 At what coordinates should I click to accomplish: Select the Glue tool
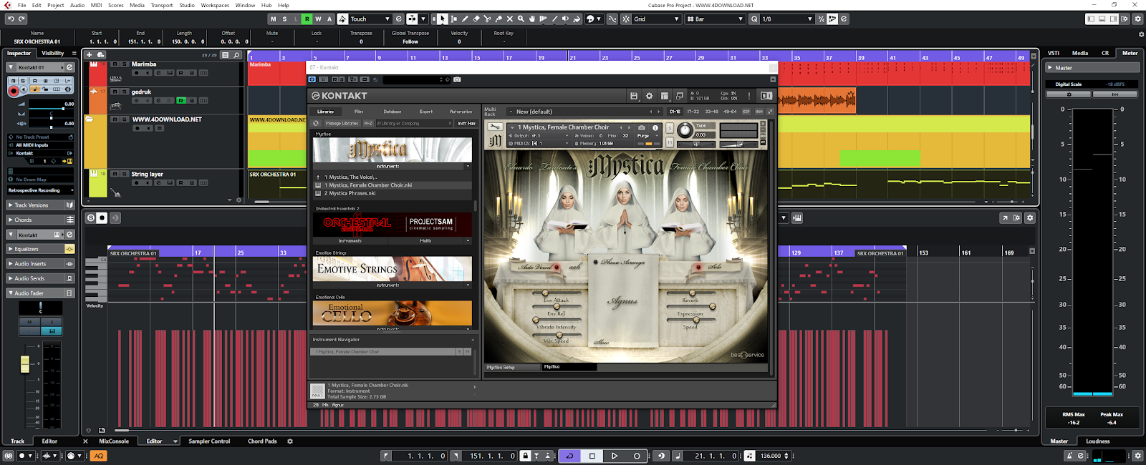click(499, 19)
